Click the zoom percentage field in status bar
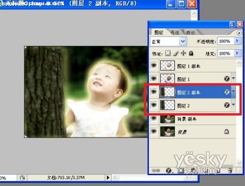The image size is (245, 186). point(8,178)
